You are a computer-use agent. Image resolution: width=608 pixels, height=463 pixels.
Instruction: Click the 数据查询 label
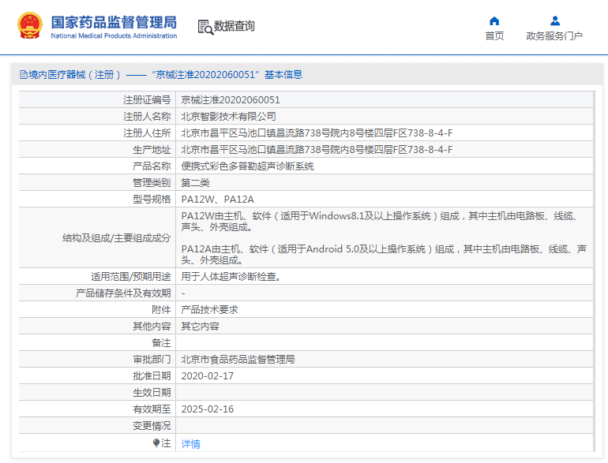tap(235, 26)
